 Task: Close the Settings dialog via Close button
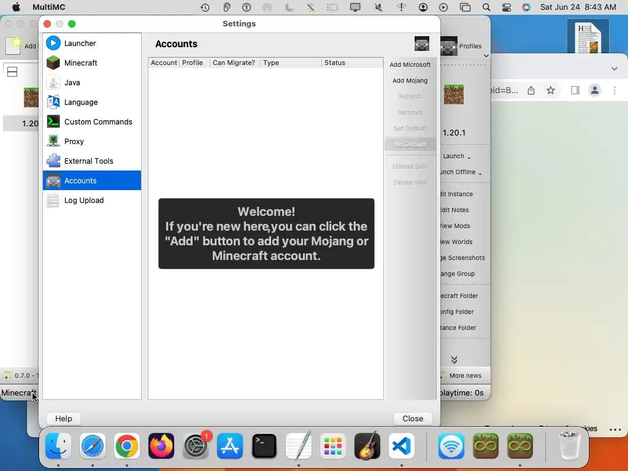coord(413,418)
